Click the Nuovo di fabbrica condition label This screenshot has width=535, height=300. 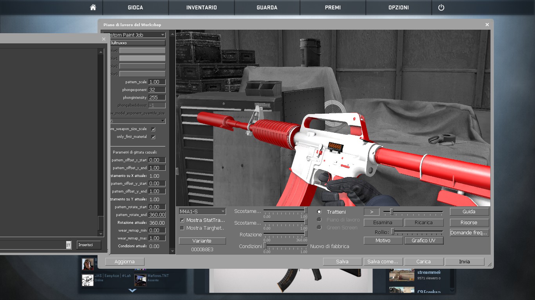[x=330, y=246]
